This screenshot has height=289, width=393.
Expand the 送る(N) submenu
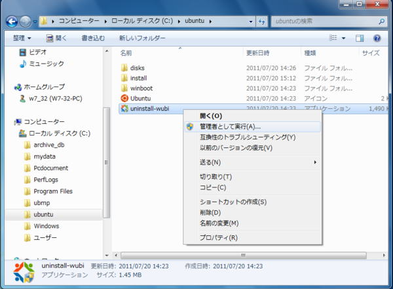(252, 163)
